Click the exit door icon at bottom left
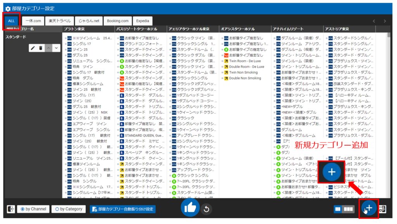Image resolution: width=397 pixels, height=224 pixels. click(11, 209)
